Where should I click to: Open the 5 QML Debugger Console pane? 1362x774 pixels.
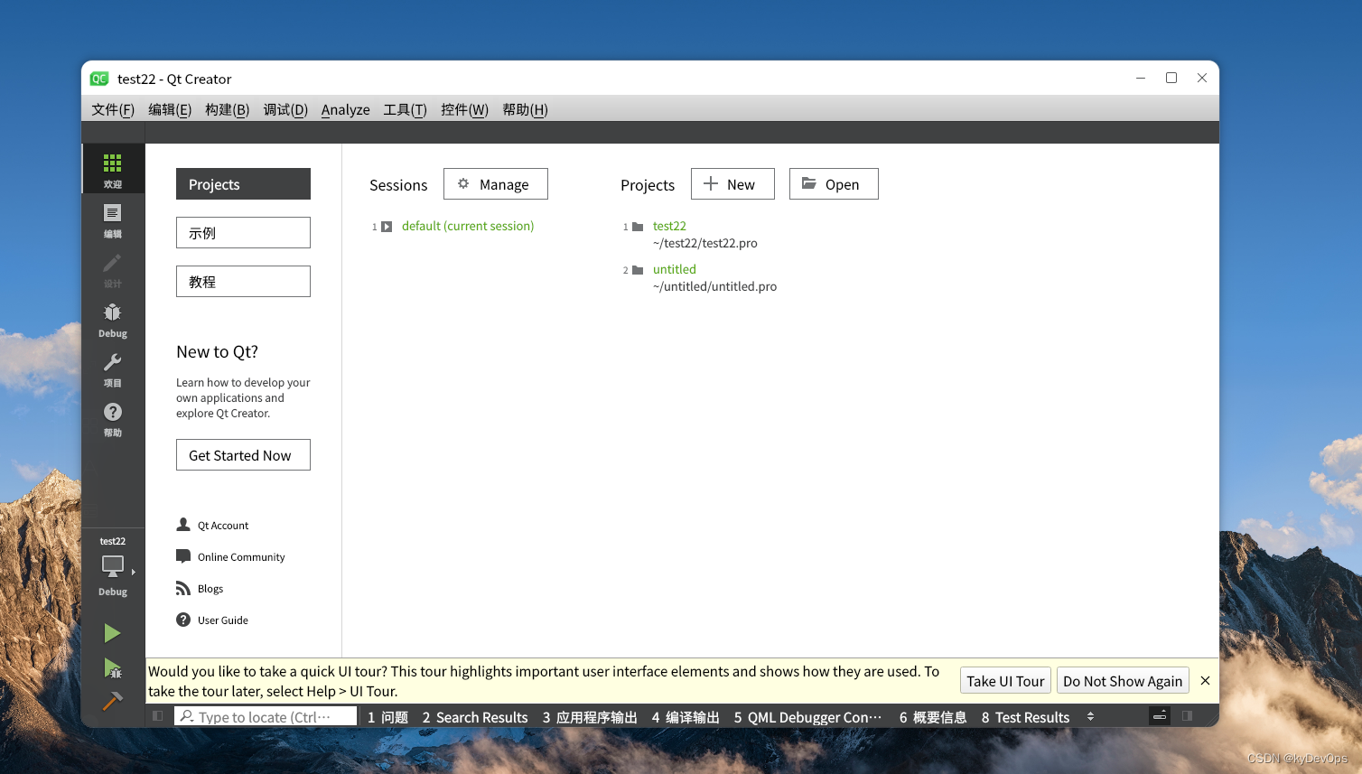[807, 717]
